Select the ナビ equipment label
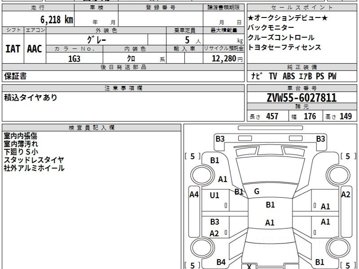 click(x=257, y=77)
